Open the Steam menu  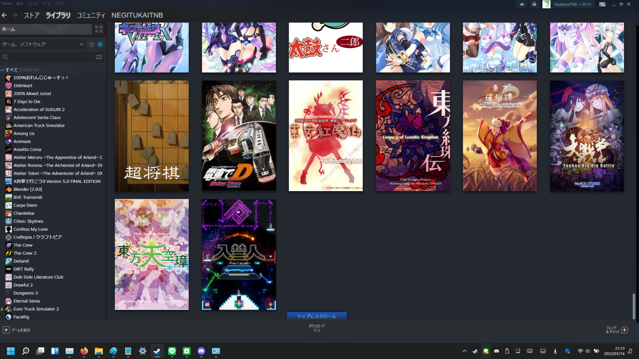(x=7, y=3)
